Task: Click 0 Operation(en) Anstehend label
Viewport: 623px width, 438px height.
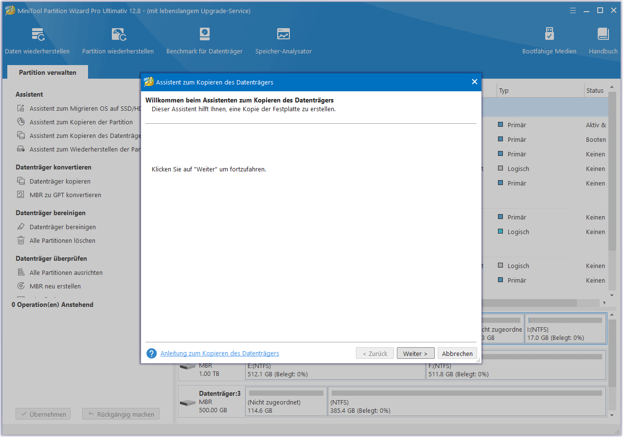Action: point(53,305)
